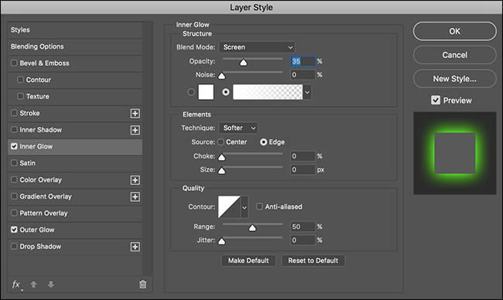Tick the Color Overlay checkbox
503x300 pixels.
pos(14,179)
